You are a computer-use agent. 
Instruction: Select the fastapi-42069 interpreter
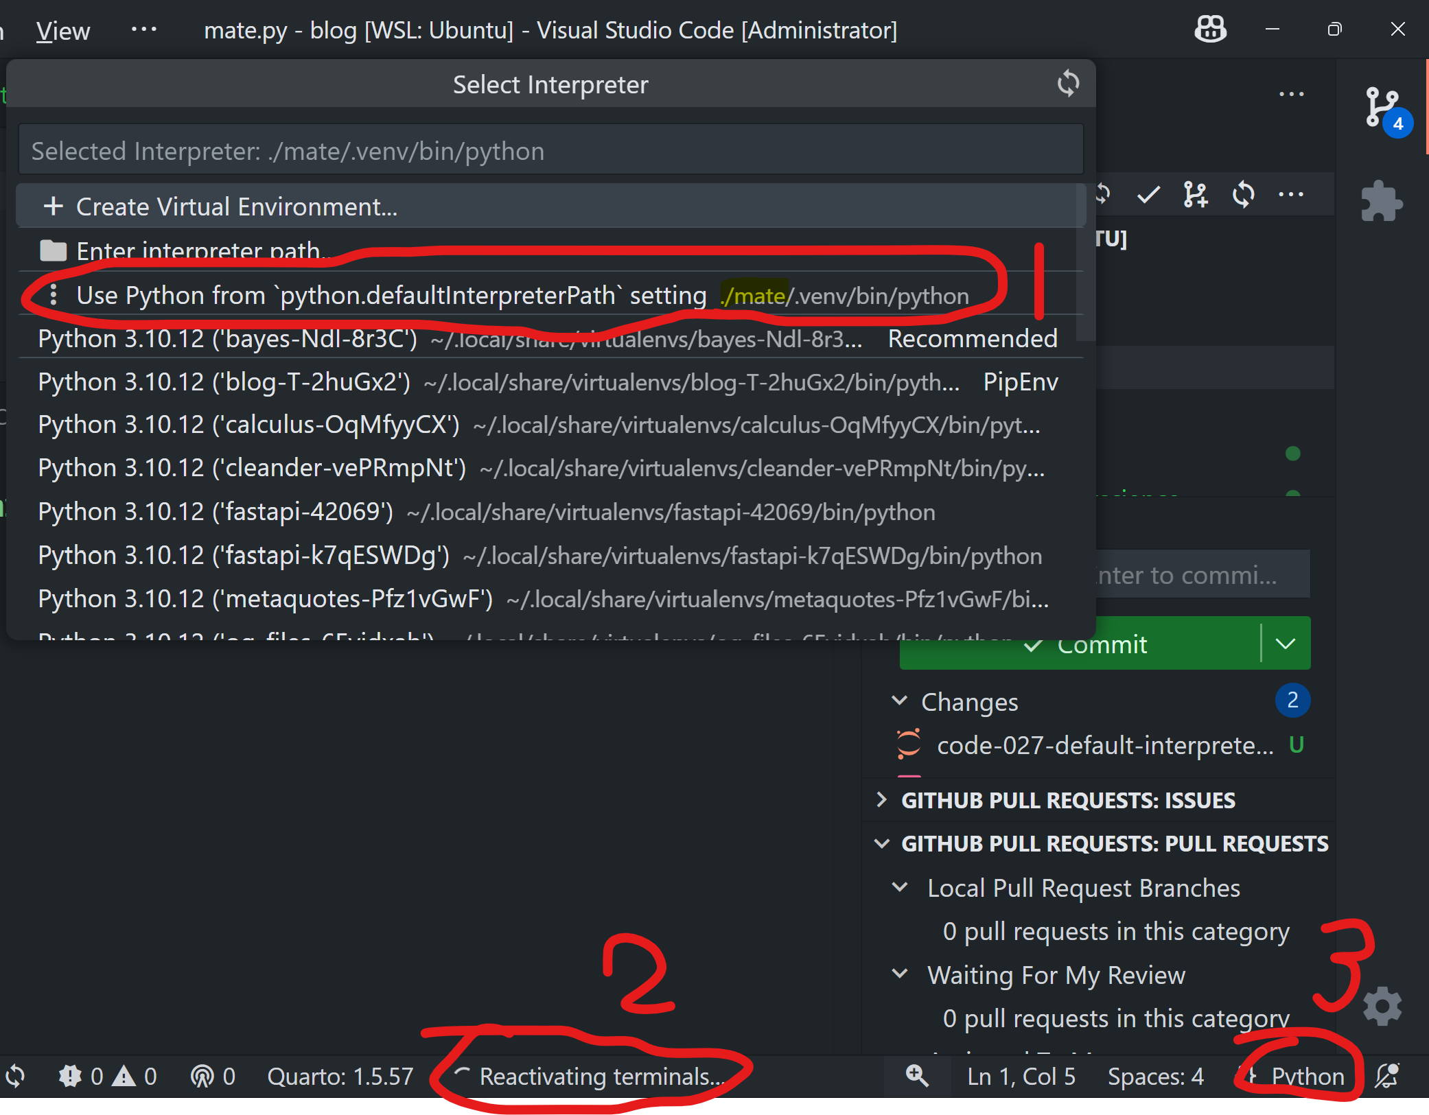click(x=550, y=512)
